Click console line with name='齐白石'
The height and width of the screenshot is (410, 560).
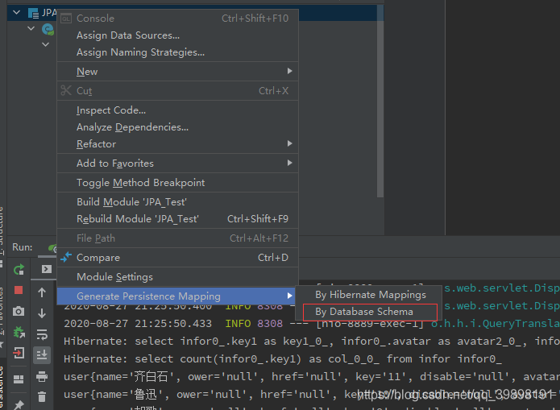pos(312,376)
